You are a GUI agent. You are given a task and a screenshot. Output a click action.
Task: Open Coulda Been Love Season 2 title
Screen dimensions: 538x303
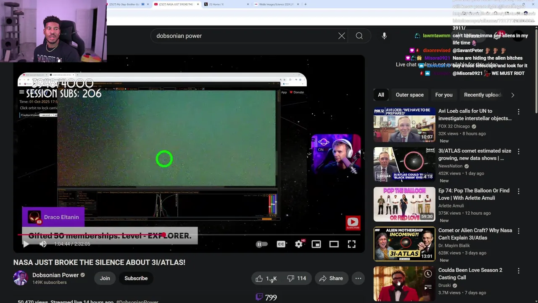[x=470, y=274]
